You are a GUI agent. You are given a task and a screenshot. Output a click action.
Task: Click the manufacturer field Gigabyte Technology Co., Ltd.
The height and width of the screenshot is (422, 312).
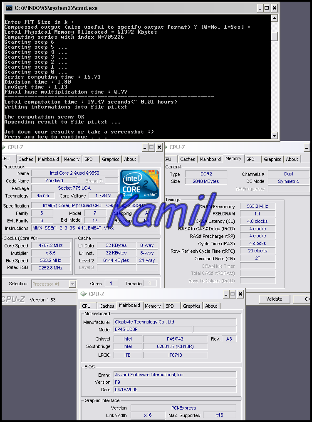point(175,322)
